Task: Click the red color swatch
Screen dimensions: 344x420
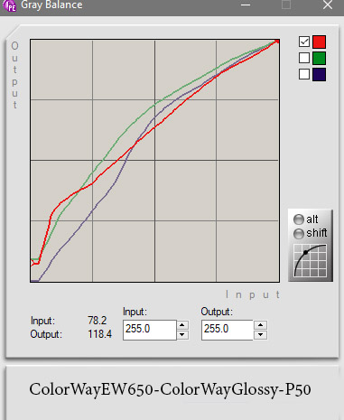Action: (319, 42)
